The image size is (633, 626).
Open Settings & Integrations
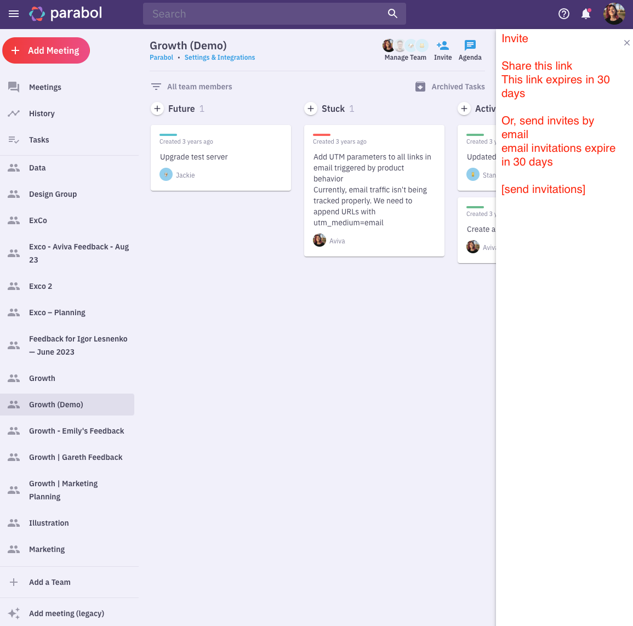pos(219,57)
